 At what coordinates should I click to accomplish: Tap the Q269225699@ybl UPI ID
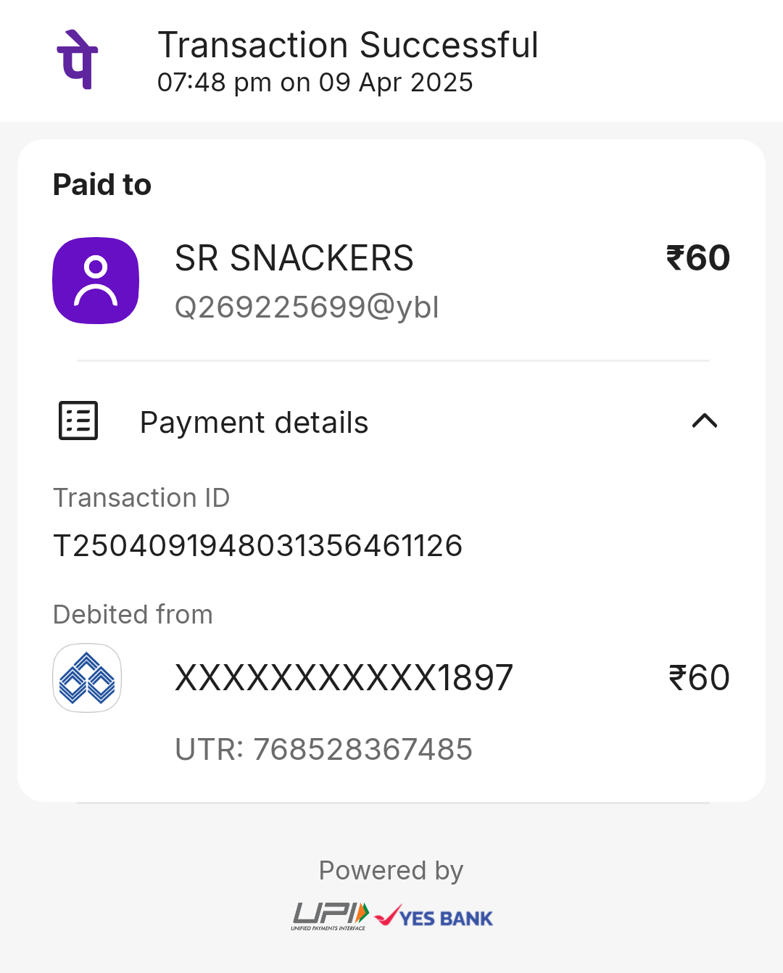coord(307,307)
